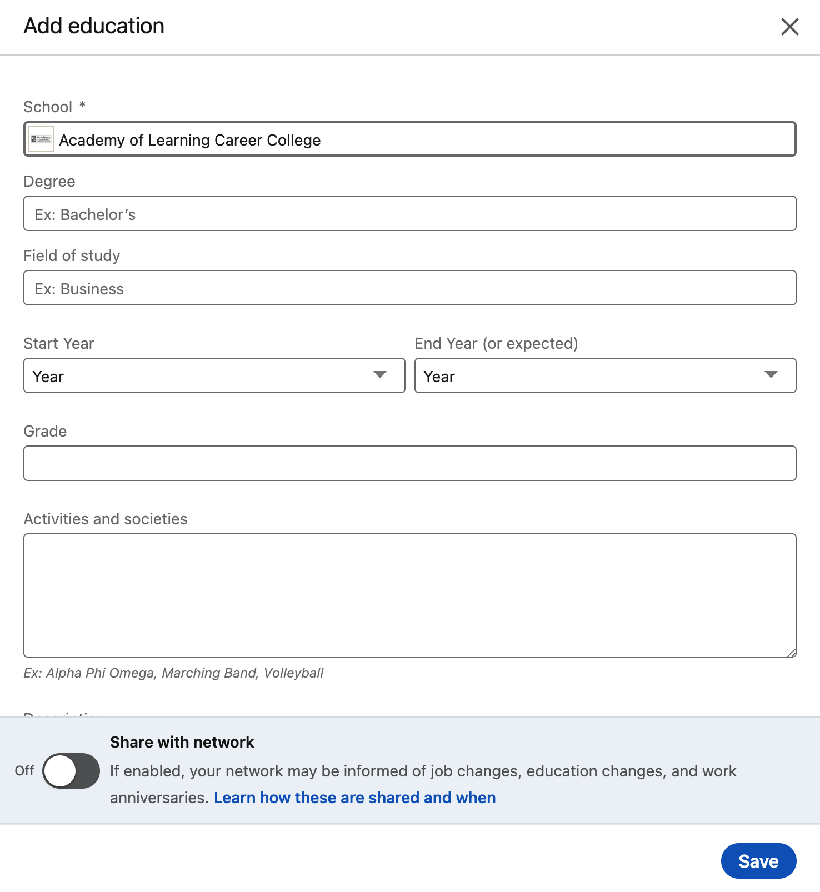The width and height of the screenshot is (820, 892).
Task: Click the Start Year dropdown arrow
Action: (x=380, y=375)
